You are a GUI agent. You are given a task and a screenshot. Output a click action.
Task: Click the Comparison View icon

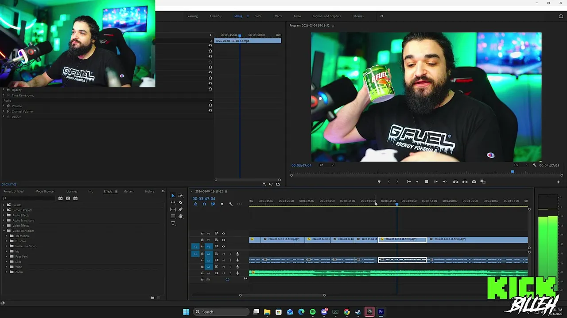pyautogui.click(x=483, y=182)
